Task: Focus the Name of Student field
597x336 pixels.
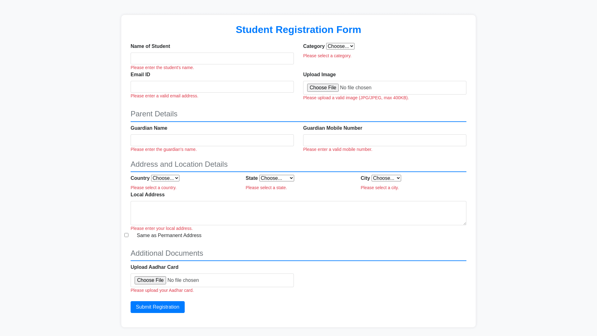Action: 212,58
